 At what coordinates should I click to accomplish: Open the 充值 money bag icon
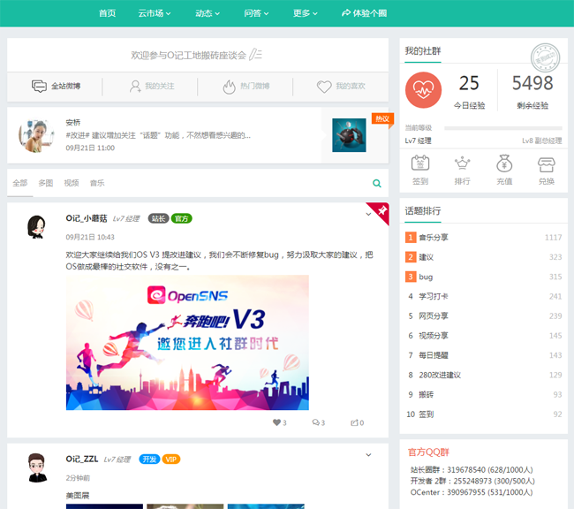tap(504, 163)
